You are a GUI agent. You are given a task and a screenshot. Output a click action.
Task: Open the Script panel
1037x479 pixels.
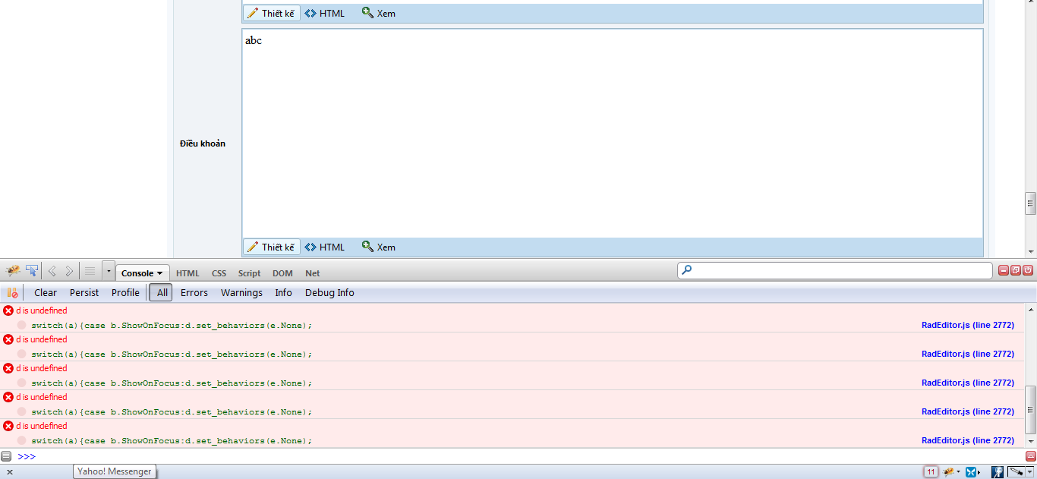(x=249, y=273)
